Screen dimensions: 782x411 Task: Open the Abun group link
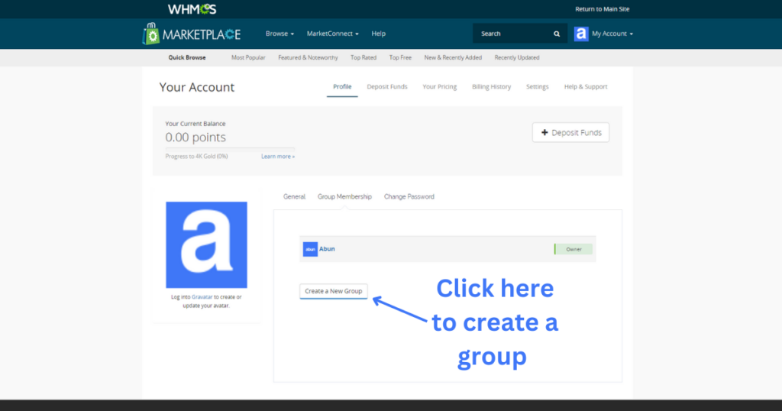pyautogui.click(x=327, y=249)
